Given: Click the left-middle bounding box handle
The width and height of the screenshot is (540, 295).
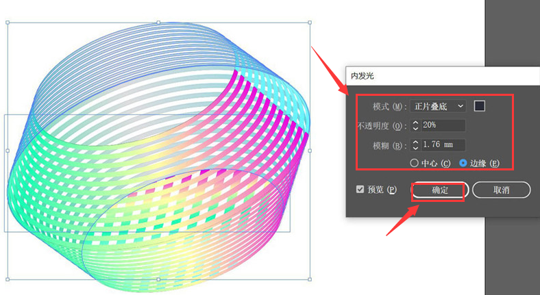Looking at the screenshot, I should point(8,151).
